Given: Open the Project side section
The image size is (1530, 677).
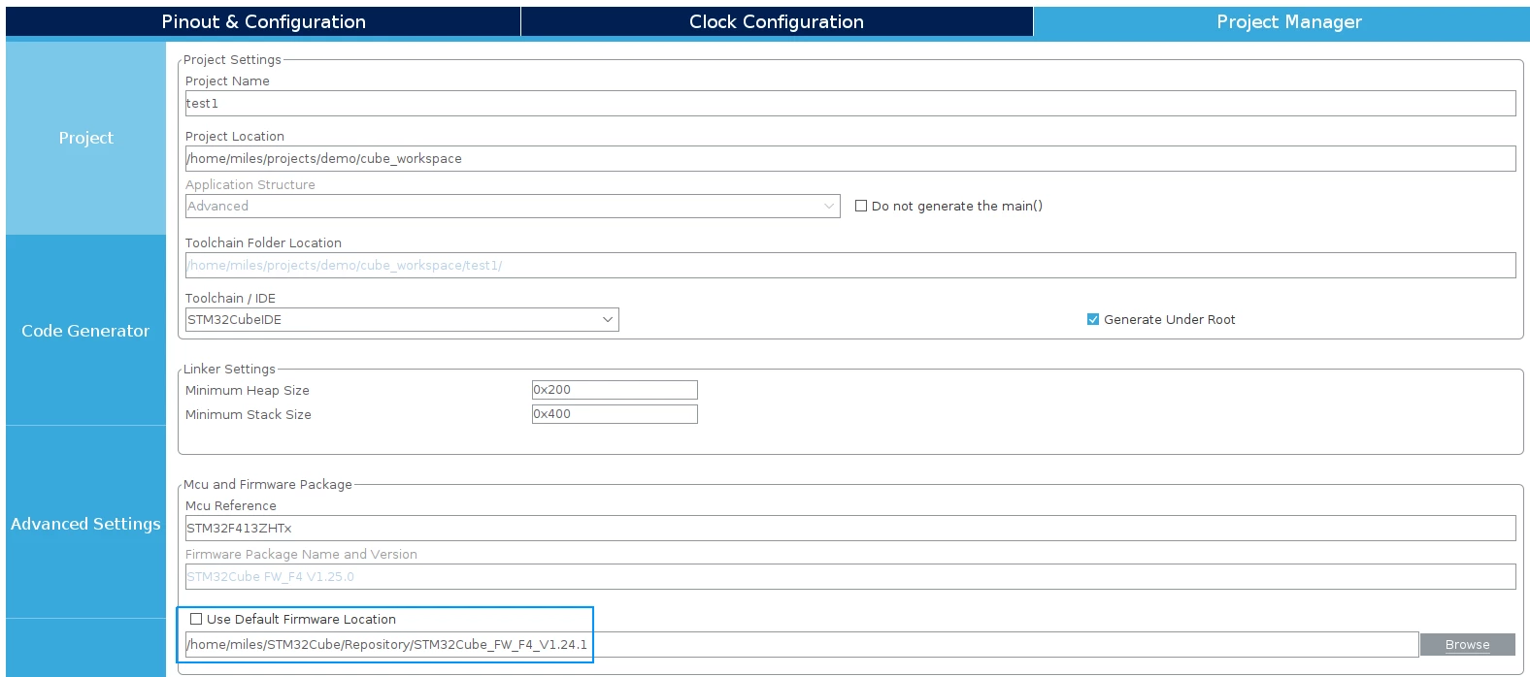Looking at the screenshot, I should 85,138.
